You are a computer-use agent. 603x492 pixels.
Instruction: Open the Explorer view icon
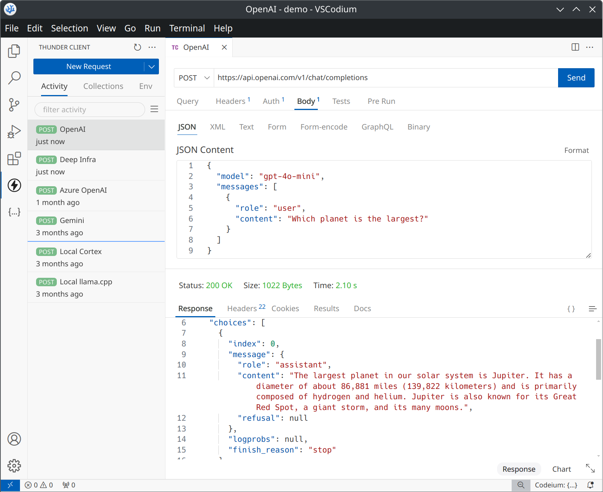click(14, 51)
